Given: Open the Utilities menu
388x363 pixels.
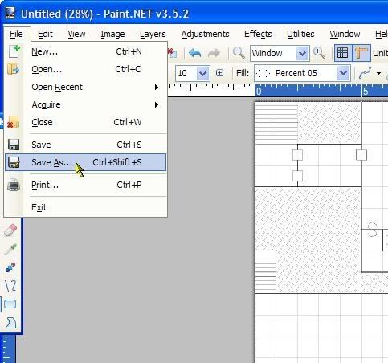Looking at the screenshot, I should pyautogui.click(x=300, y=34).
